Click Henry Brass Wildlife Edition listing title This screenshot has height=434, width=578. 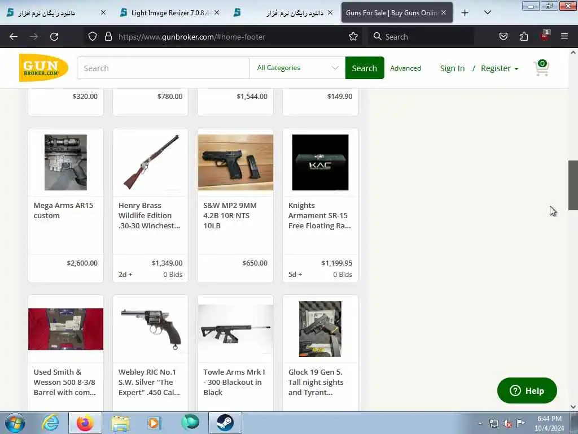[x=149, y=215]
